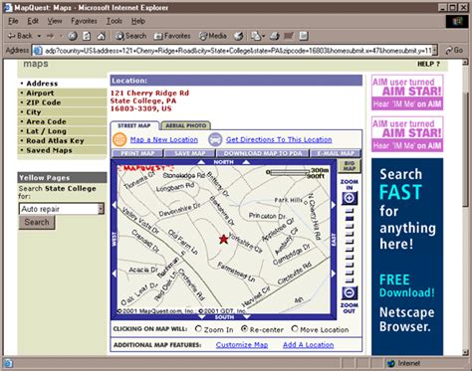
Task: Click the Map a New Location link
Action: point(164,140)
